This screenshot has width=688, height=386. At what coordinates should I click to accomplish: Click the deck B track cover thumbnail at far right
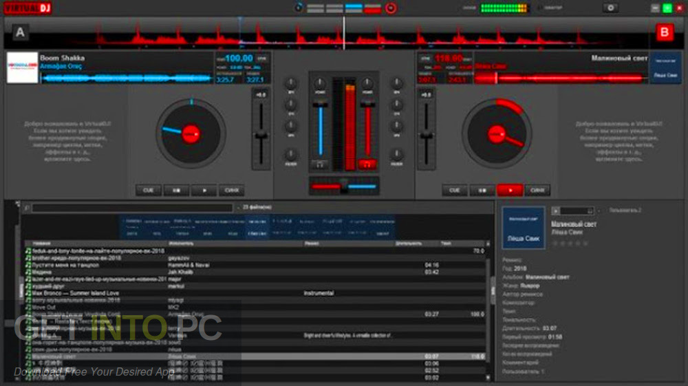tap(665, 67)
